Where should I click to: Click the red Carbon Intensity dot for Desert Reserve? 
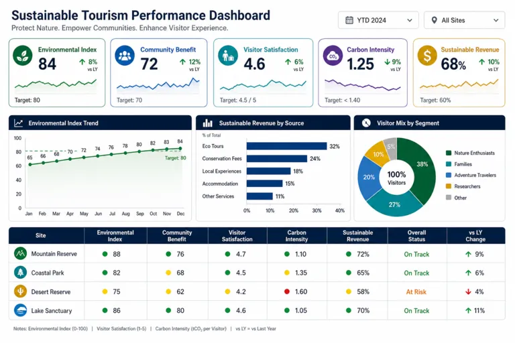click(287, 291)
